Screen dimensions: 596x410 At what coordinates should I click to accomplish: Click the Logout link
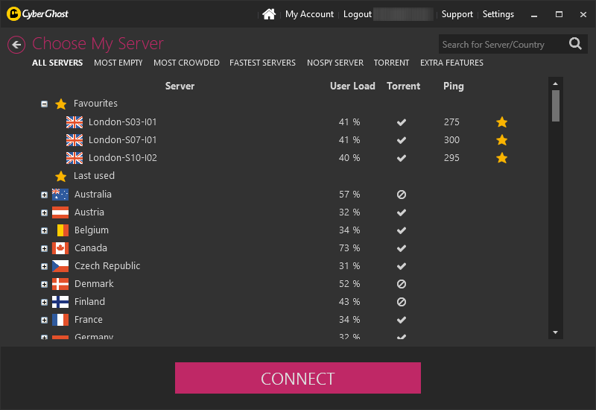click(x=358, y=14)
